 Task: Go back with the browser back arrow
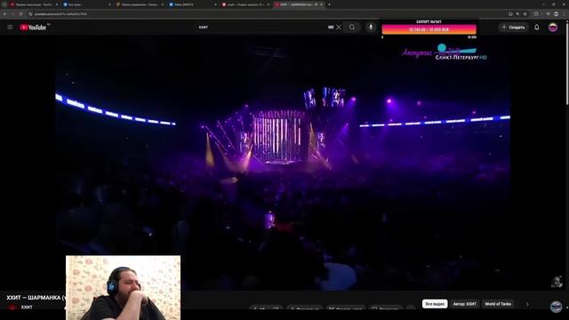[4, 14]
